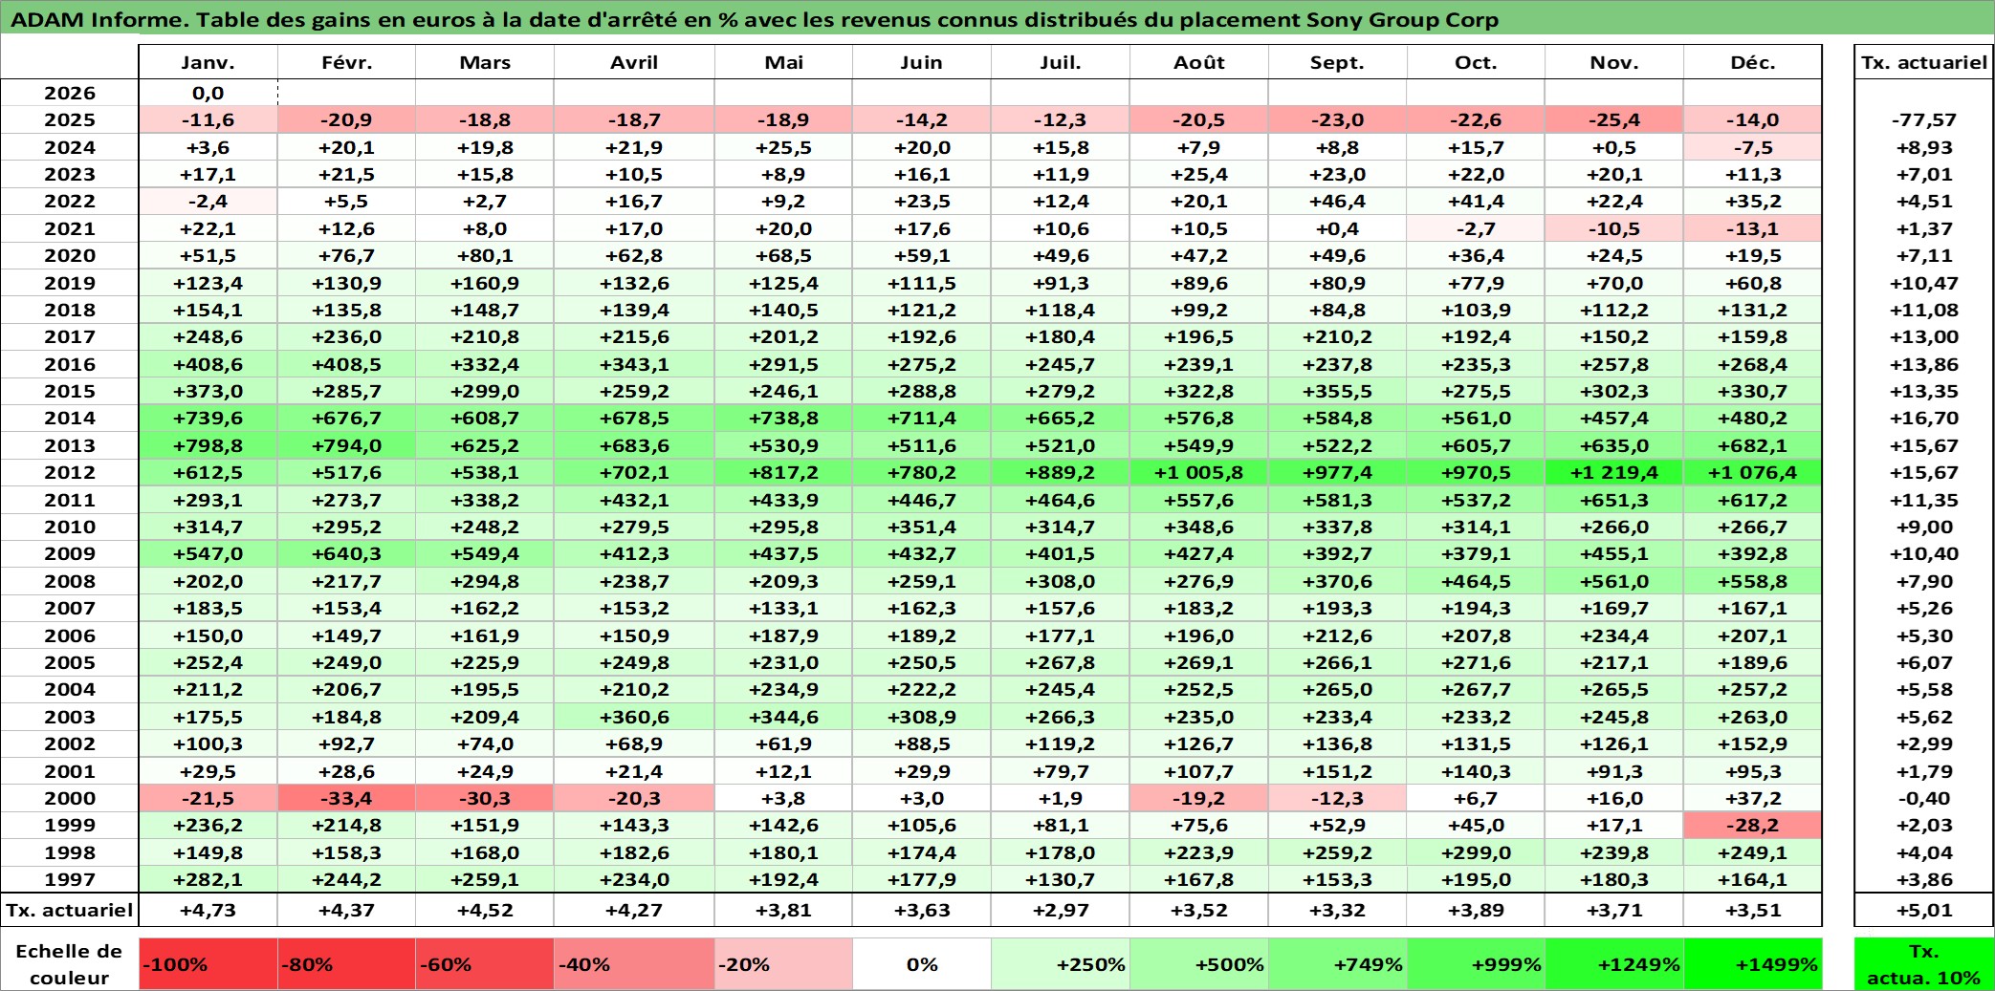Viewport: 1995px width, 991px height.
Task: Click the -0,40 actuarial rate for 2000
Action: [1923, 798]
